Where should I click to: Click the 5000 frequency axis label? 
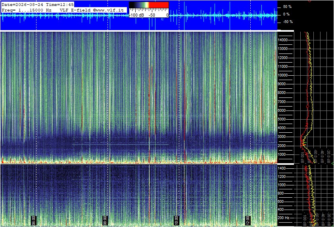pyautogui.click(x=282, y=119)
